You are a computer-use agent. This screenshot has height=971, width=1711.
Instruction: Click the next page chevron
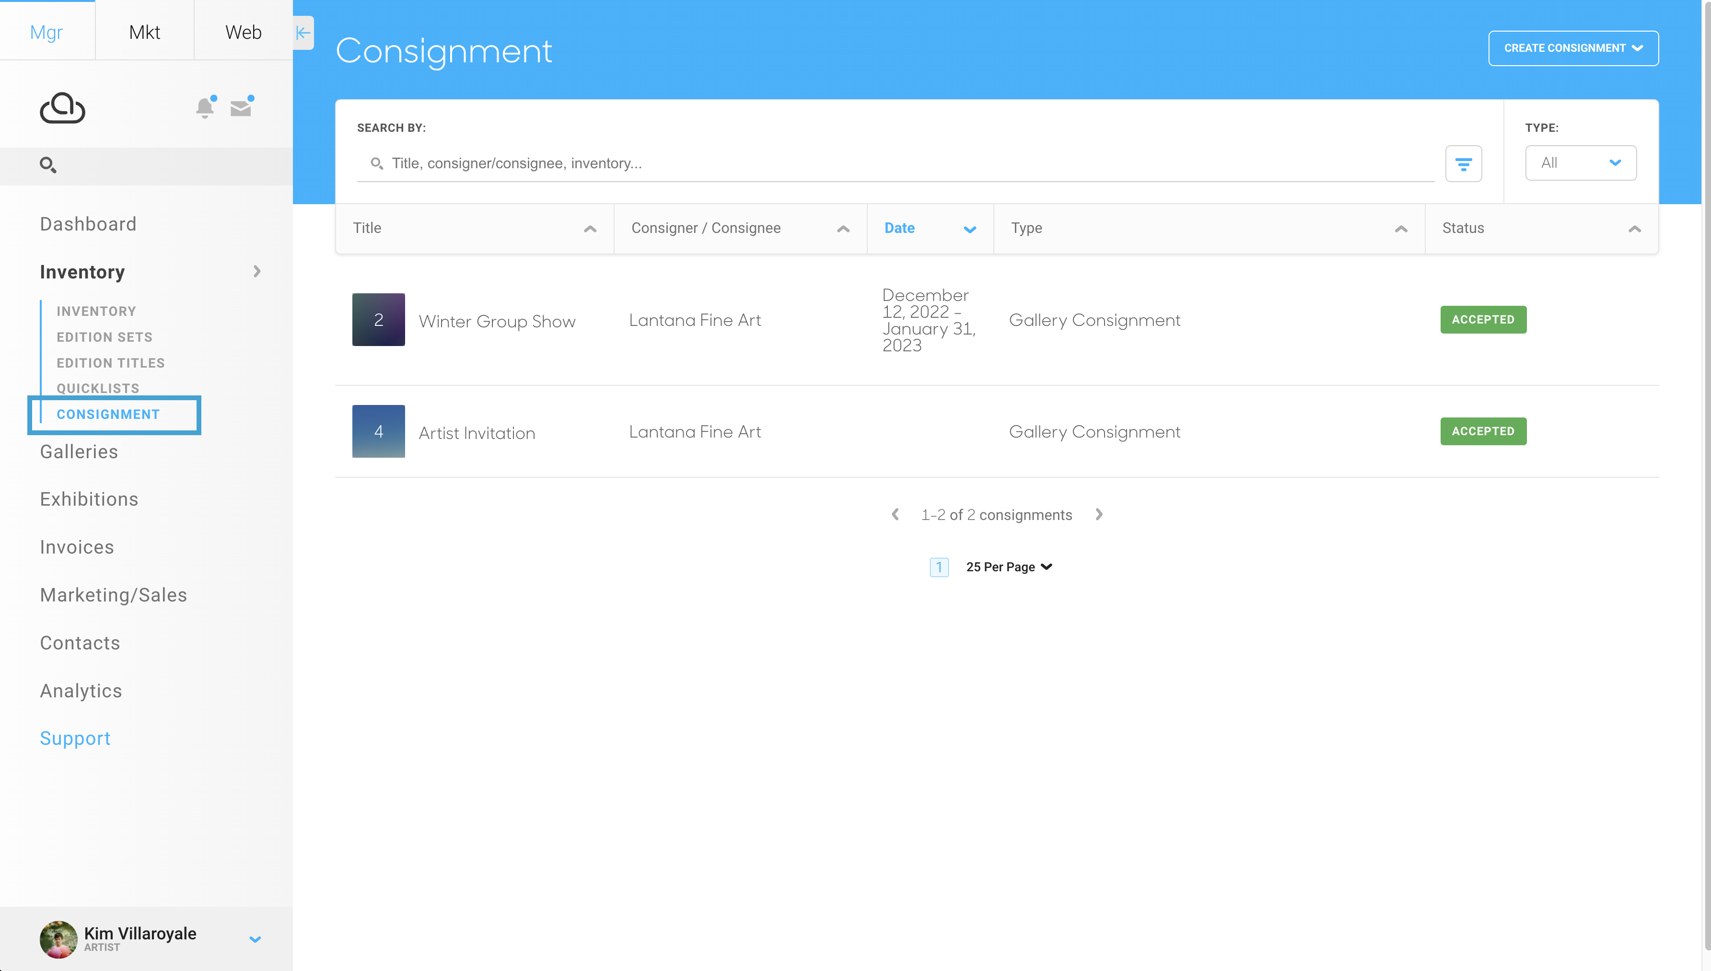point(1099,514)
